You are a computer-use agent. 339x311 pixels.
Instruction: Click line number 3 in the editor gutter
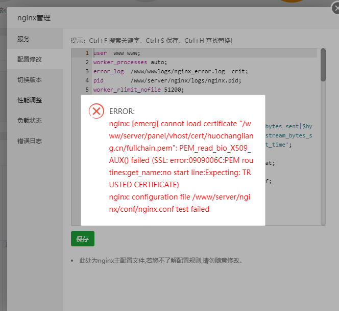point(87,71)
